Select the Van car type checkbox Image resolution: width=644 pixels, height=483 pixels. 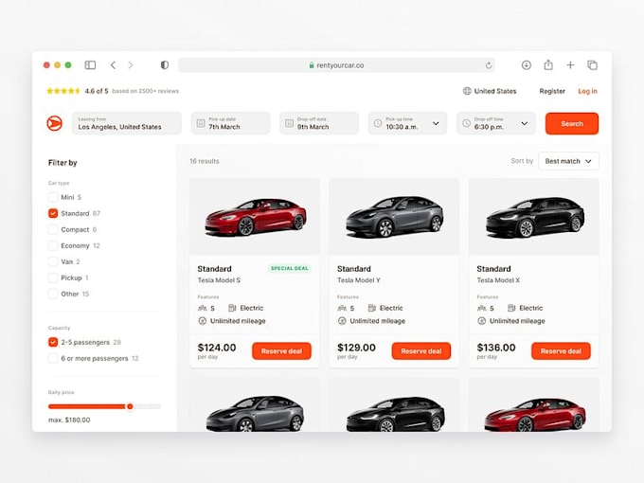(x=53, y=261)
